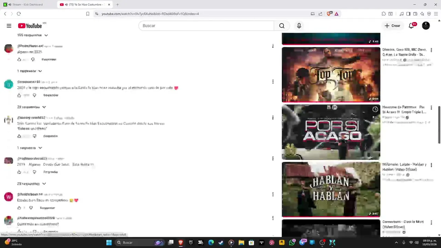Open menu for 'C'est la Mort' video
The height and width of the screenshot is (248, 441).
click(431, 223)
